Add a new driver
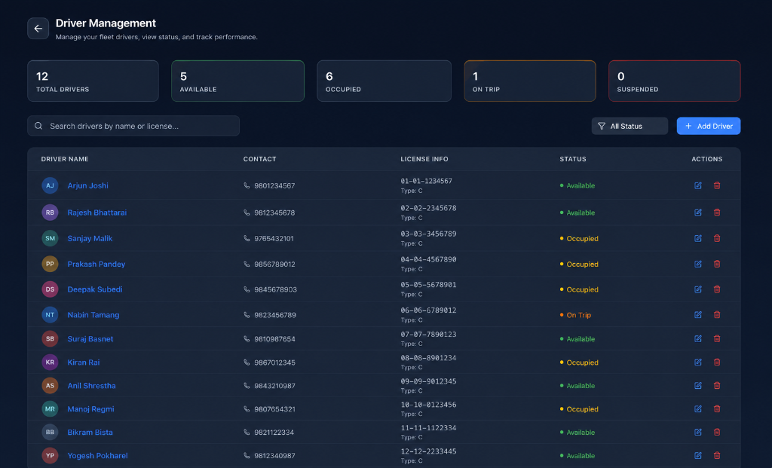Screen dimensions: 772x468 point(709,126)
